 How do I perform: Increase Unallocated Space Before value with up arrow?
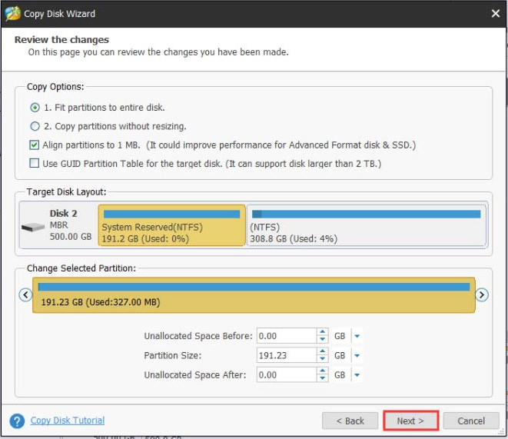coord(323,332)
